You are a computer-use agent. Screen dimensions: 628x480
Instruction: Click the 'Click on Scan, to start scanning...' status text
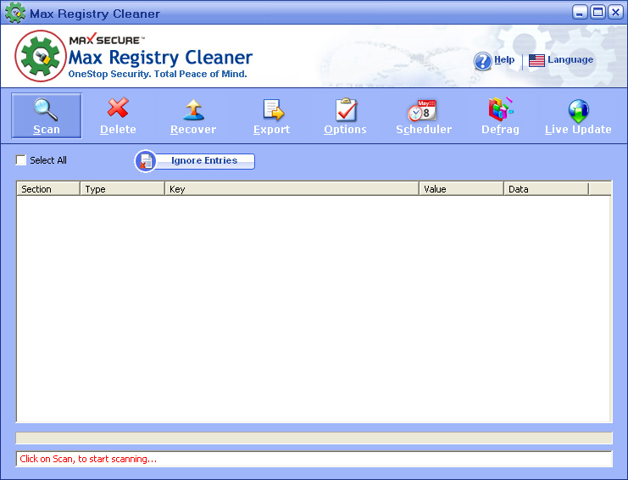click(88, 459)
